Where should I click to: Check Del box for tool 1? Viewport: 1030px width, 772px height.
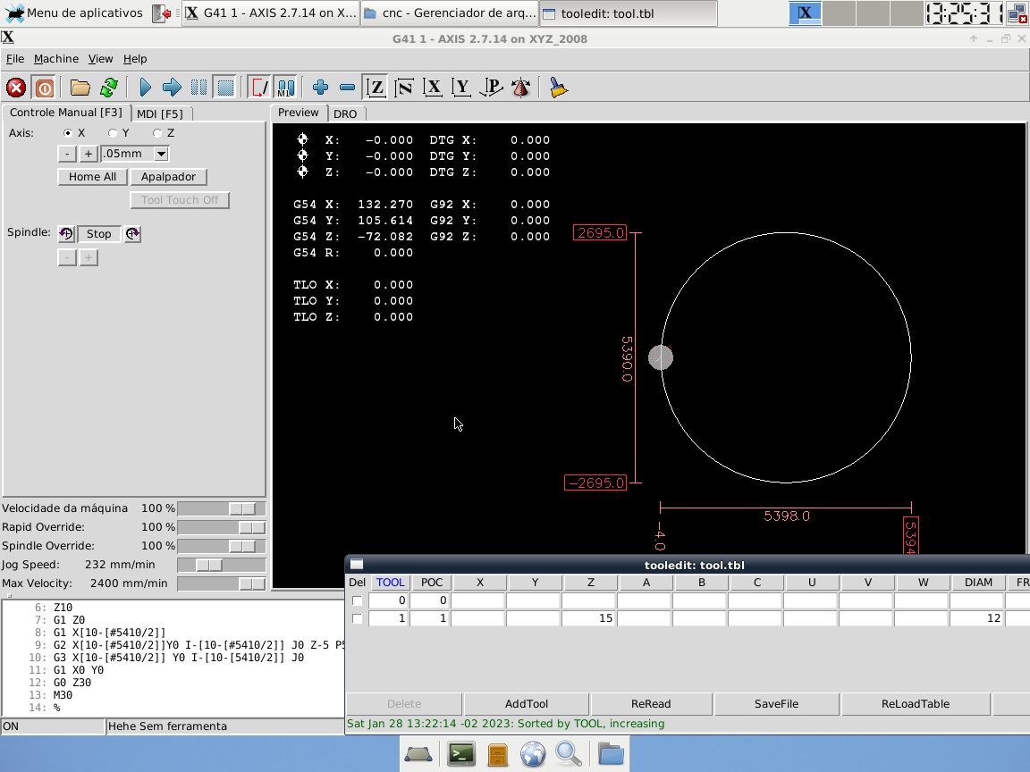tap(358, 618)
